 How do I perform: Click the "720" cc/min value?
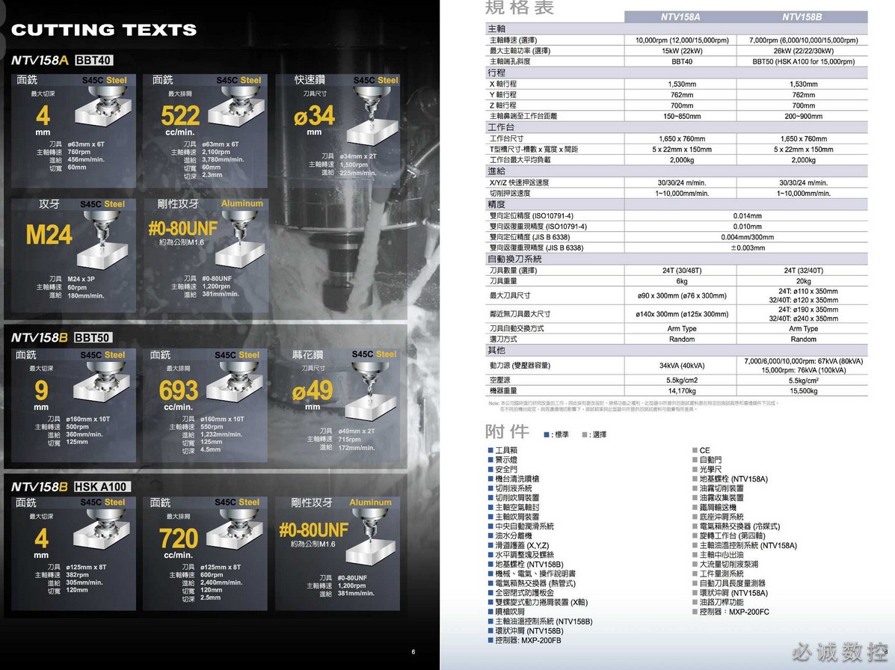179,538
